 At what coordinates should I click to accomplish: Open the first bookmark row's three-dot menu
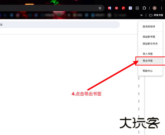[x=139, y=79]
